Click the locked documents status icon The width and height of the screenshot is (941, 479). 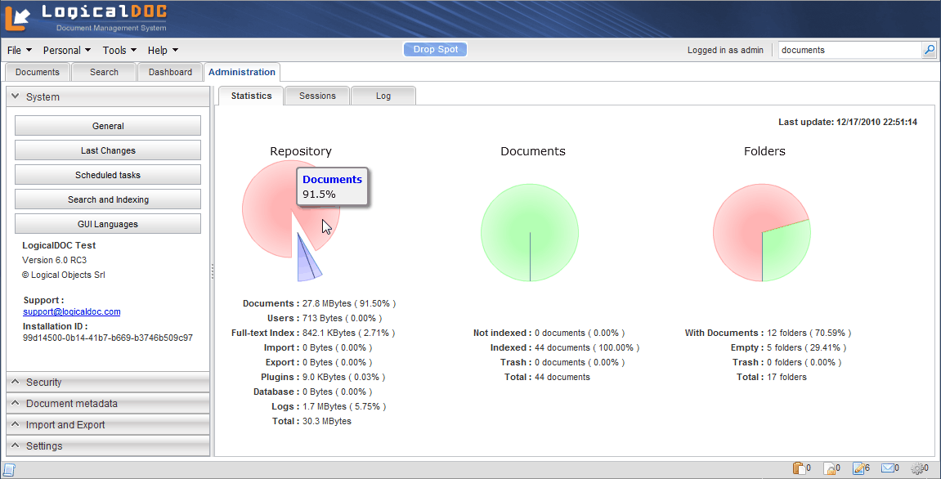pos(828,468)
